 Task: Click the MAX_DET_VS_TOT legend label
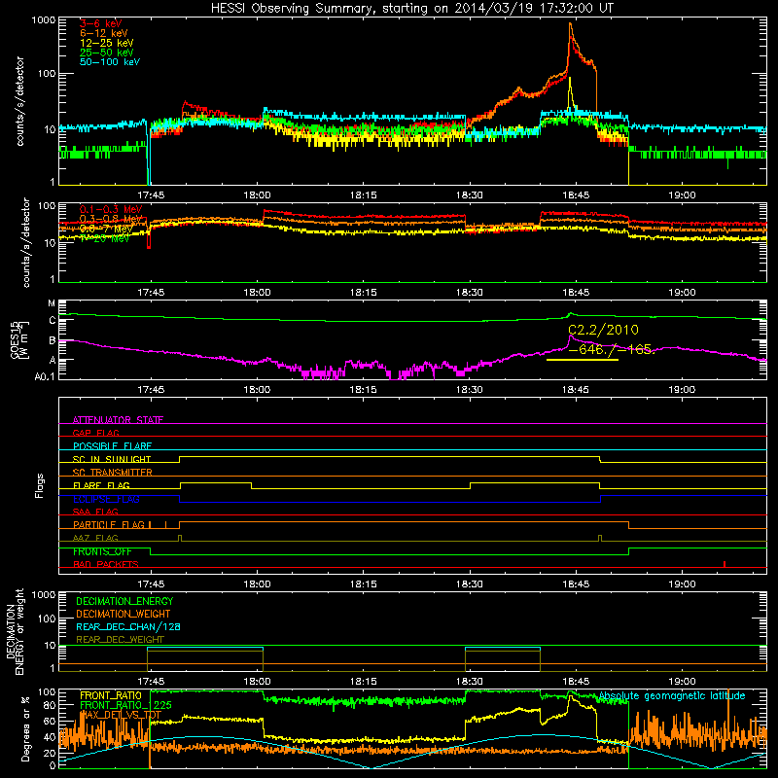pos(121,715)
